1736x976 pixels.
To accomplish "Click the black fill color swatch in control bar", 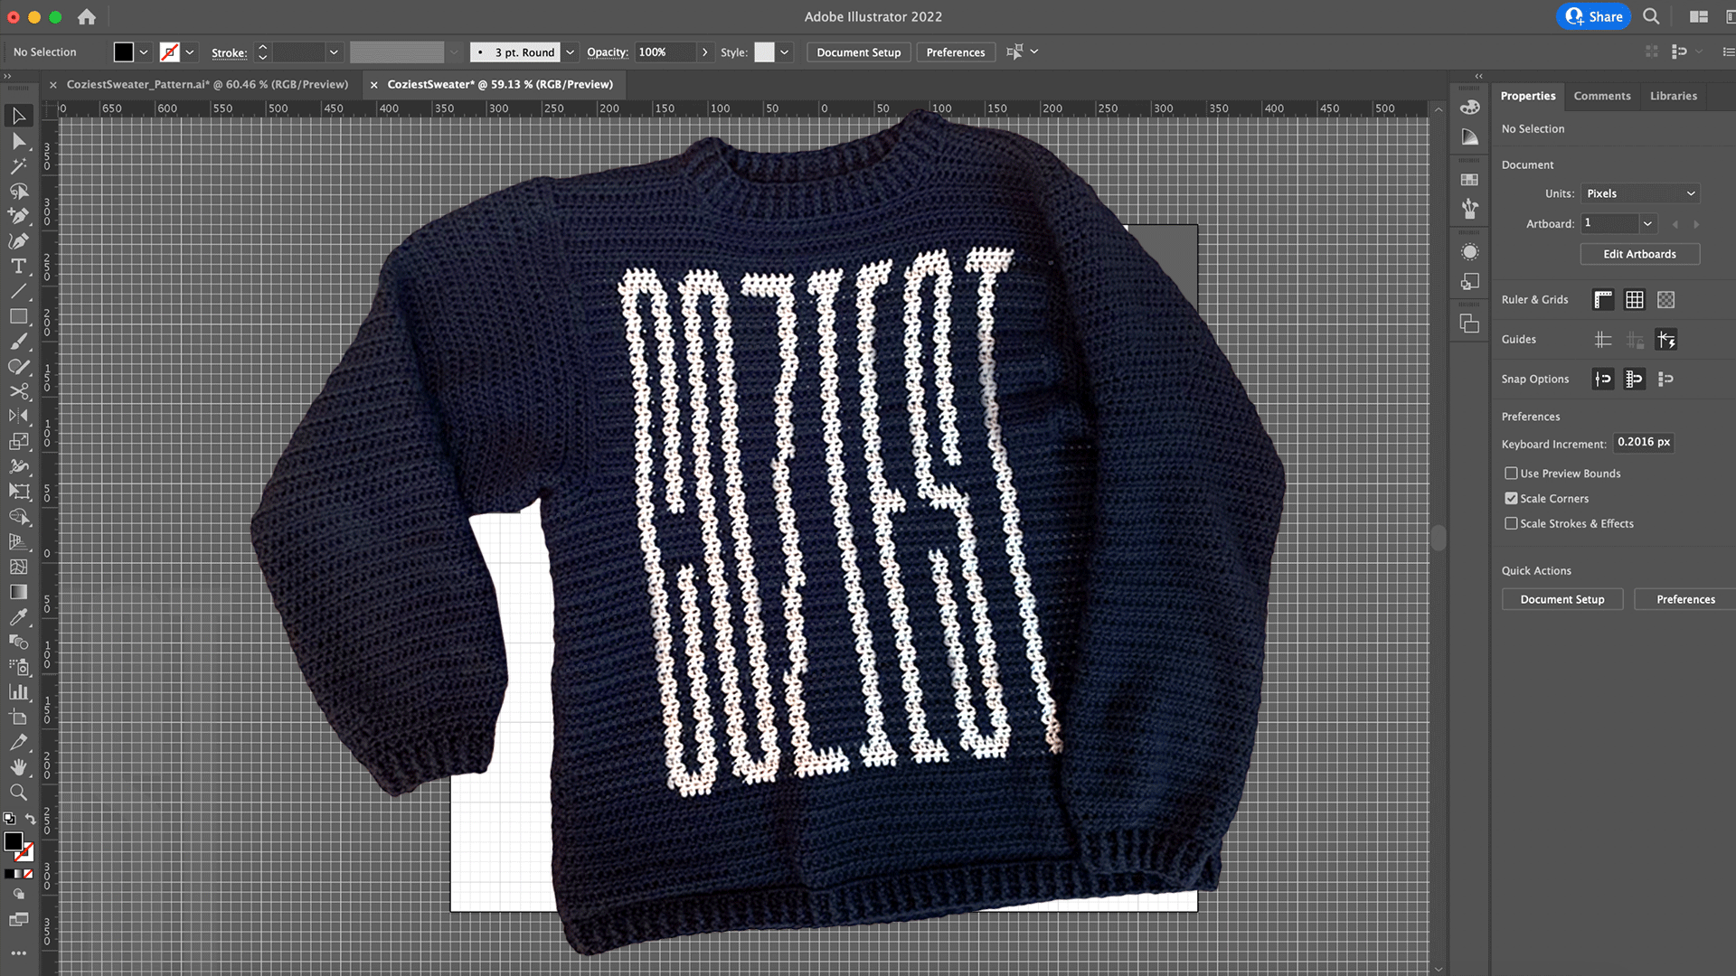I will click(124, 52).
